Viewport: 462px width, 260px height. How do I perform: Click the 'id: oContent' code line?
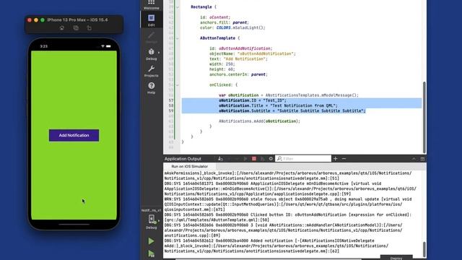[x=215, y=17]
